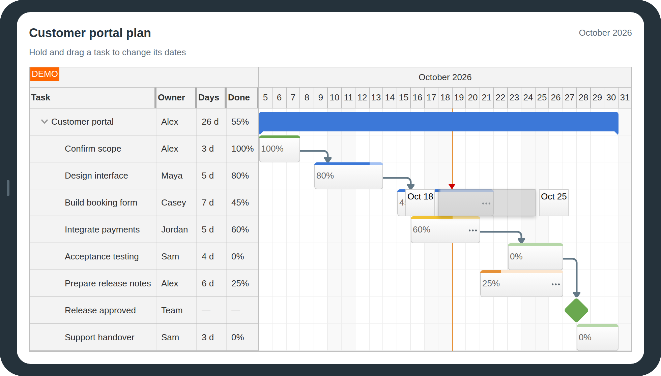Screen dimensions: 661x376
Task: Select the Acceptance testing 0% bar
Action: [x=536, y=256]
